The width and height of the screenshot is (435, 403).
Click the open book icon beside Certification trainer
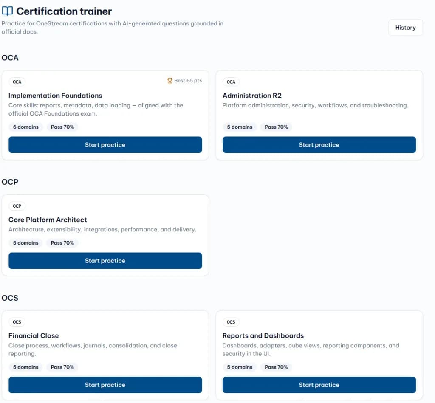(x=7, y=11)
